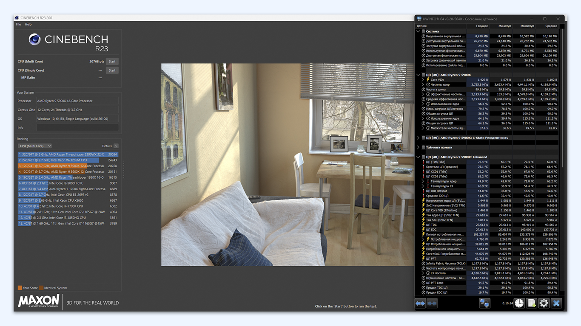Click the clock icon beside ЦП PPT Limit
This screenshot has height=326, width=581.
423,283
